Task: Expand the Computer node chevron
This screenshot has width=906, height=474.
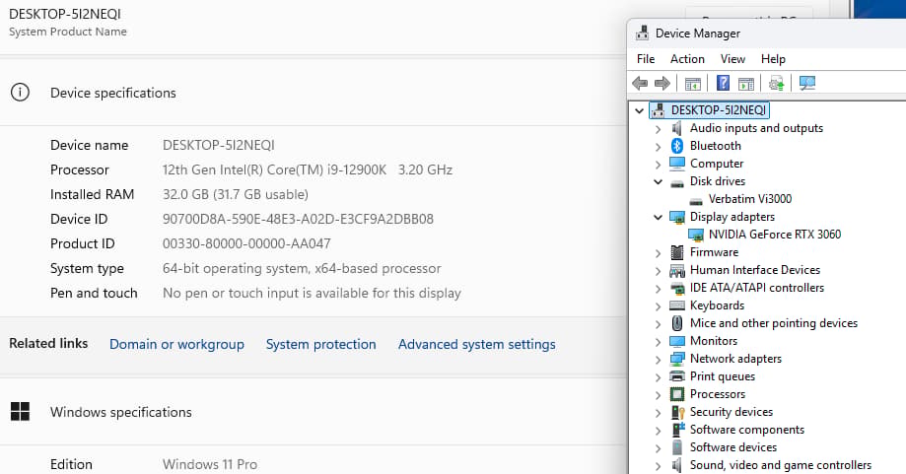Action: point(658,165)
